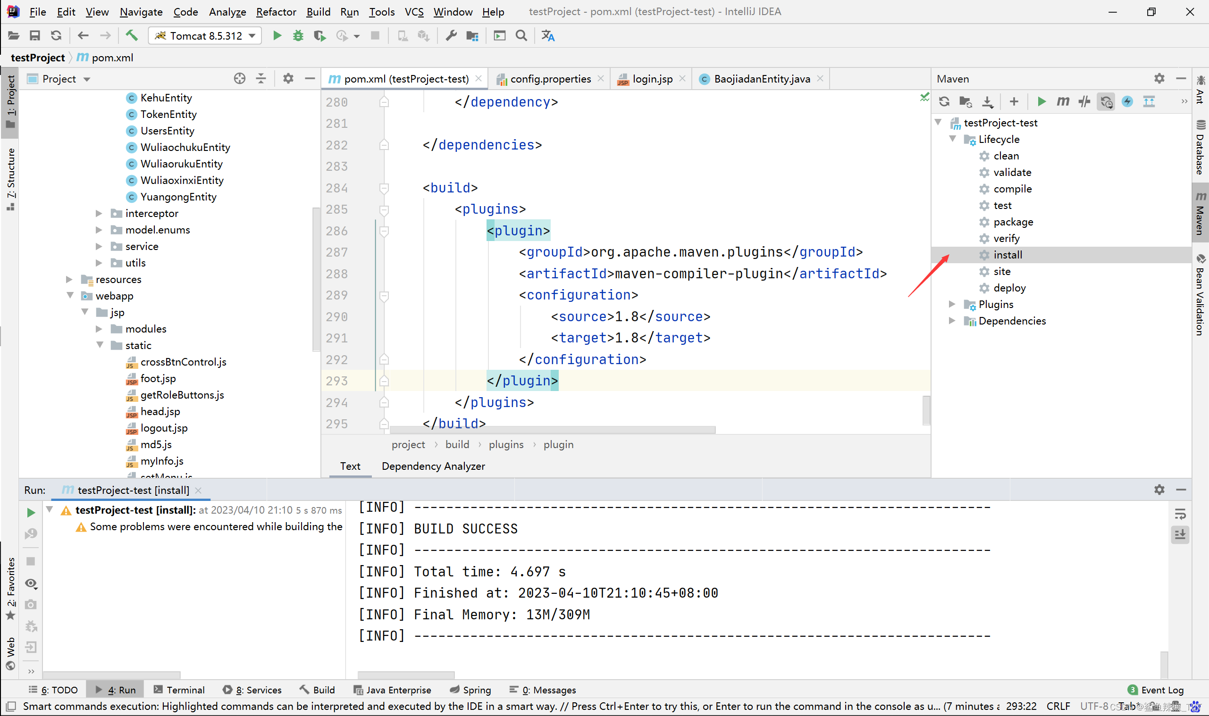The image size is (1209, 716).
Task: Open the Spring tool window
Action: tap(470, 690)
